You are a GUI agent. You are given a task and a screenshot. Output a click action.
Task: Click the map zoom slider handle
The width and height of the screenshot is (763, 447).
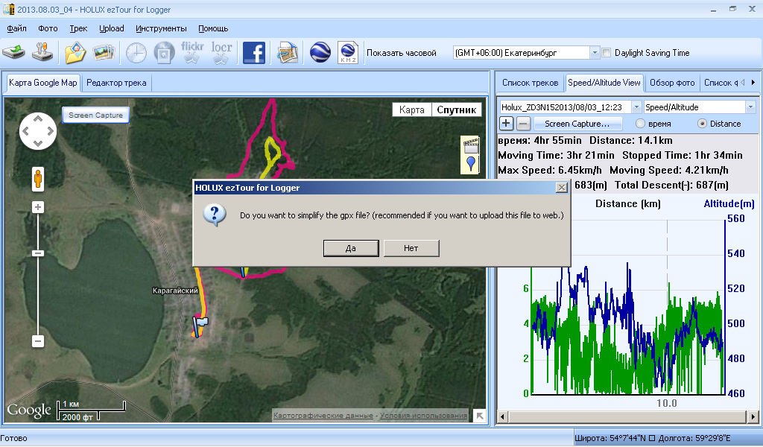tap(38, 253)
